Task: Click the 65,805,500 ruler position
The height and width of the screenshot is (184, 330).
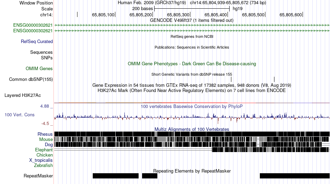Action: click(x=253, y=15)
